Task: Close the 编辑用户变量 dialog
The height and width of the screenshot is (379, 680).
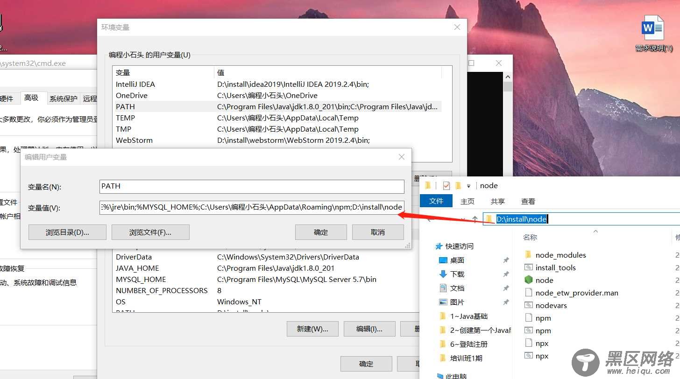Action: click(401, 157)
